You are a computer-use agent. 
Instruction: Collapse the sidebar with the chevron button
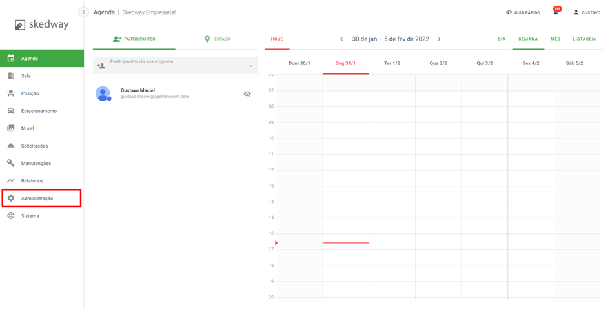pos(83,12)
